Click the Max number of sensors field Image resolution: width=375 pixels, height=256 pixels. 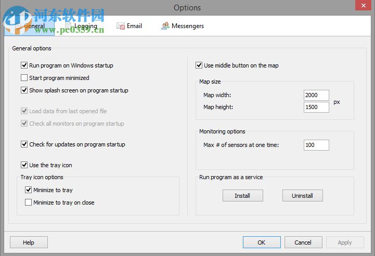click(316, 145)
